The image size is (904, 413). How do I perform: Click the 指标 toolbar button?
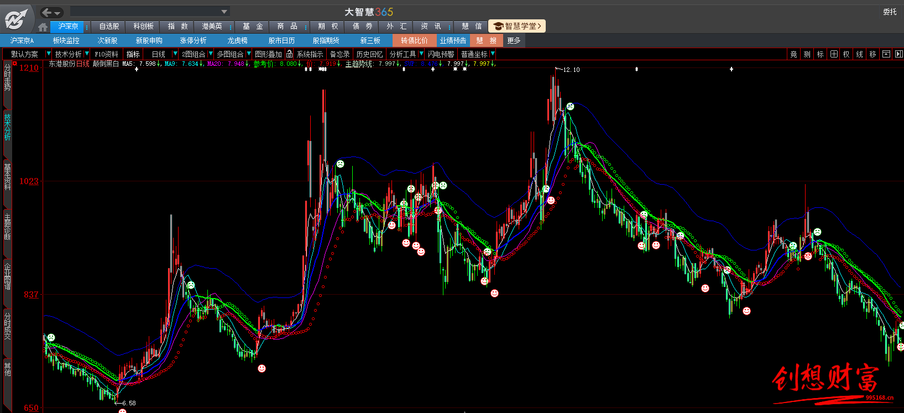pos(133,54)
